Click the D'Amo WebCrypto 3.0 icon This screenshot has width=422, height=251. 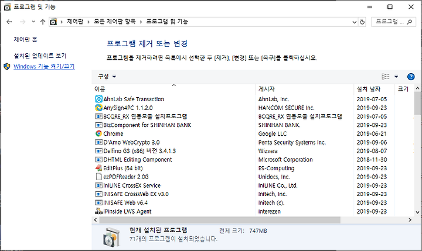click(x=99, y=142)
